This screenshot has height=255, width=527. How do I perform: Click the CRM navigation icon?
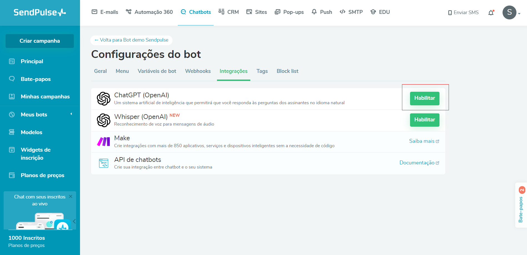click(221, 12)
